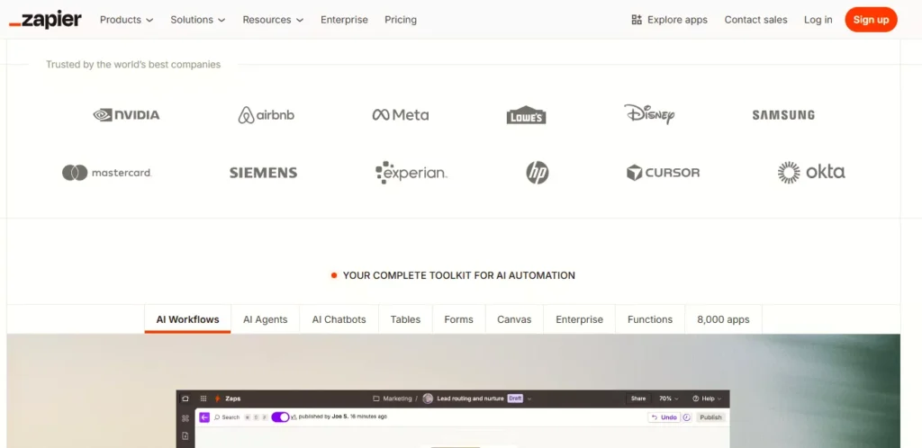Open Enterprise link in top navigation
This screenshot has width=922, height=448.
344,20
